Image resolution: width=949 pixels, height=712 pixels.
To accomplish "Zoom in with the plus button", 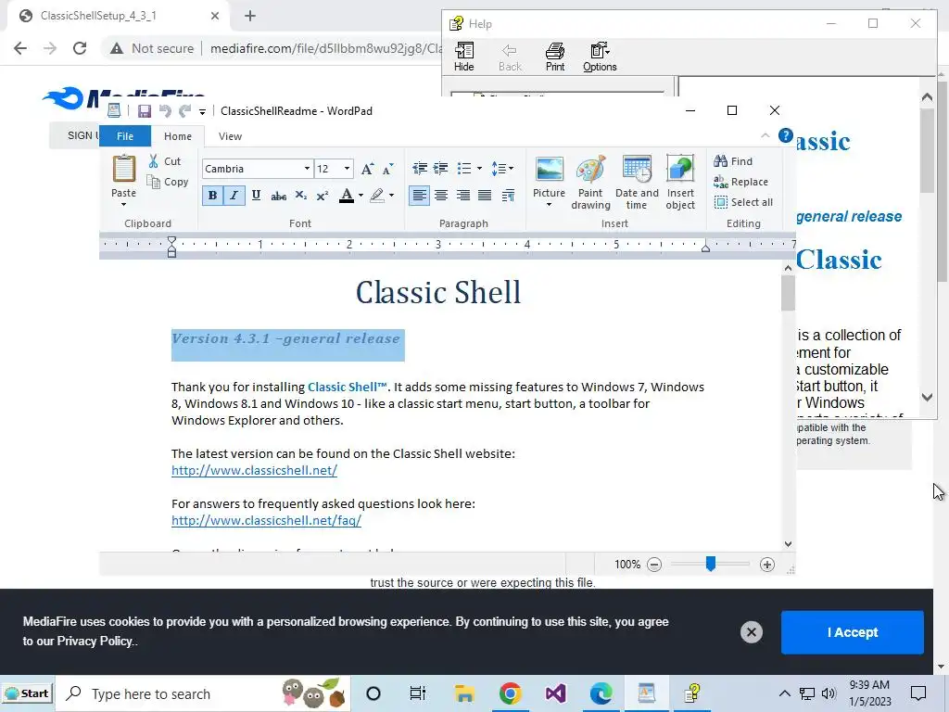I will tap(766, 565).
